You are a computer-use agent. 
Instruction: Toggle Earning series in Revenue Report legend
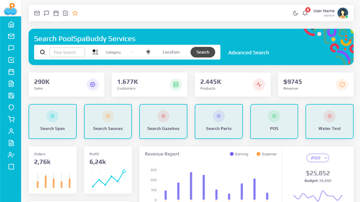tap(239, 154)
